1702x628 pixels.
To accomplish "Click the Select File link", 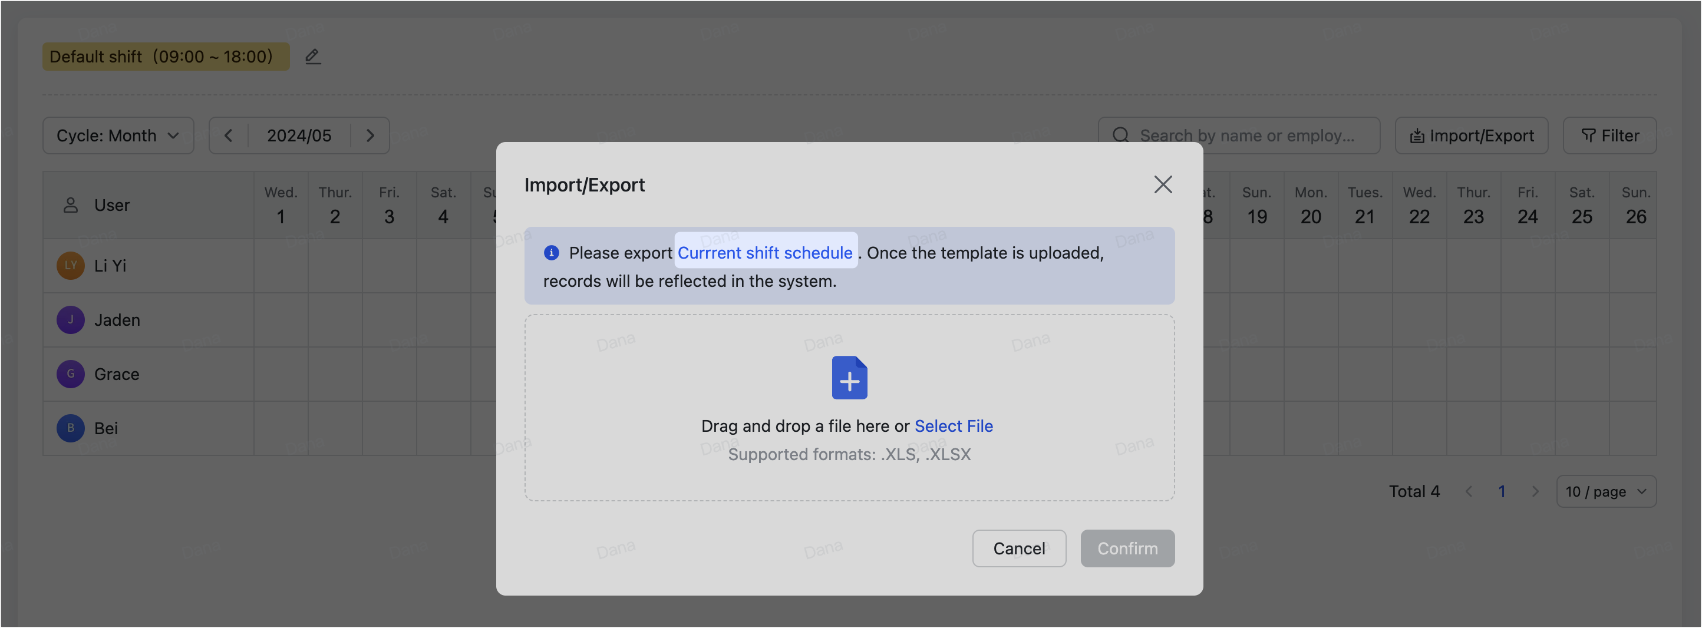I will tap(953, 426).
